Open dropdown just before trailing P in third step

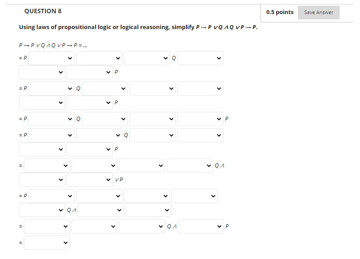click(x=200, y=119)
